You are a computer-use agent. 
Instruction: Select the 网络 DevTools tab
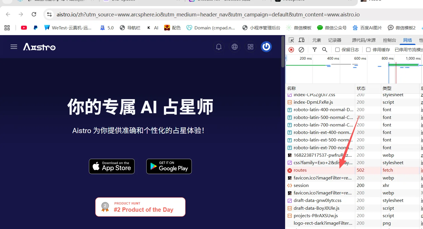click(x=408, y=40)
